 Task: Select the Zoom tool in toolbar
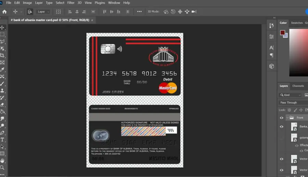click(x=2, y=167)
